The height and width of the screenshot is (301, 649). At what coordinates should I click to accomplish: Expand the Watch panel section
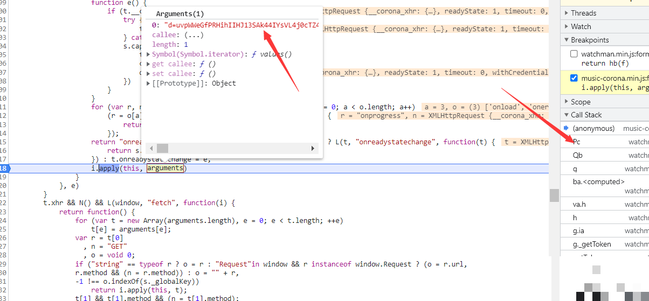[566, 26]
